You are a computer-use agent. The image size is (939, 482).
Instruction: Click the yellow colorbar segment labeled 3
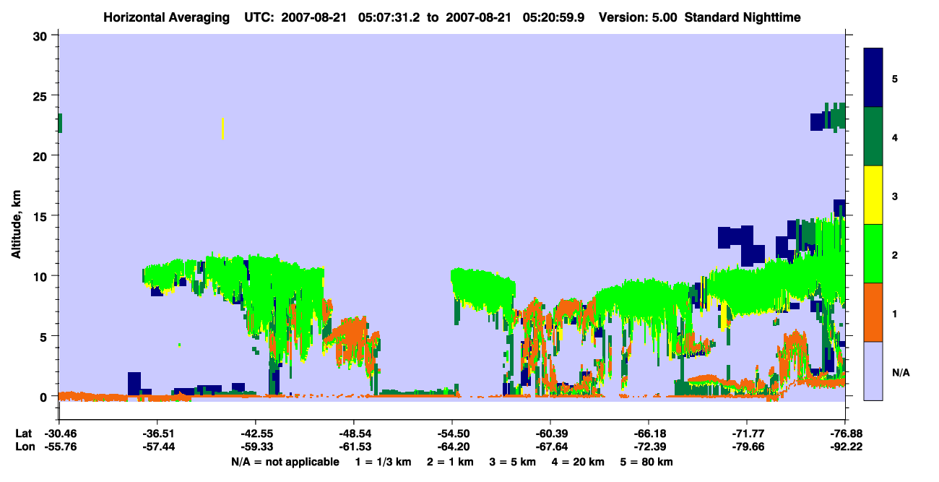pos(873,195)
